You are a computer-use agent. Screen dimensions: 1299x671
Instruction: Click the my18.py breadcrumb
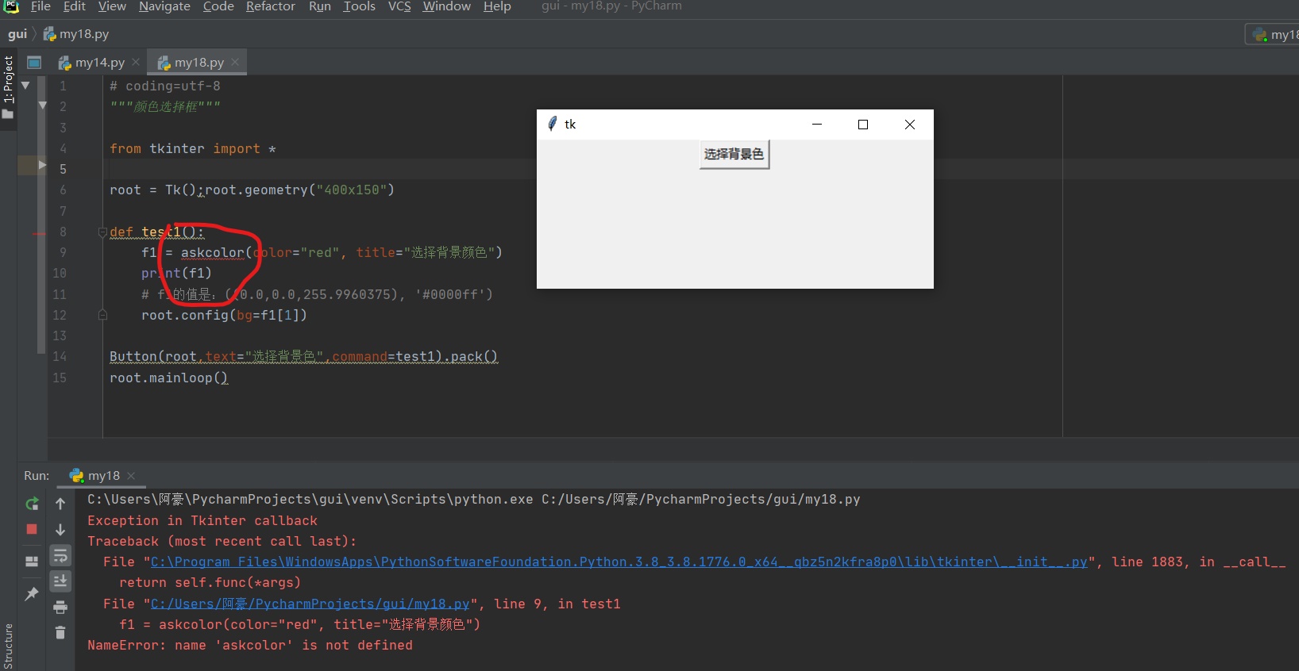click(76, 34)
